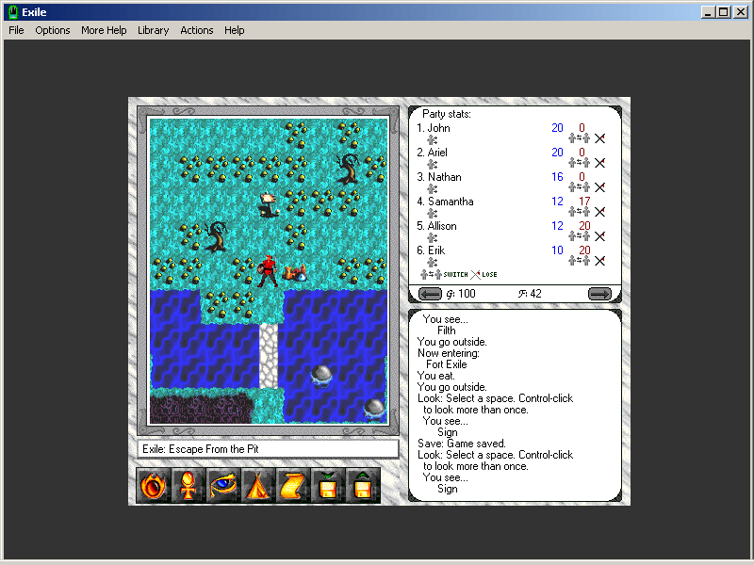This screenshot has height=565, width=754.
Task: Click the tent camp icon
Action: click(x=258, y=485)
